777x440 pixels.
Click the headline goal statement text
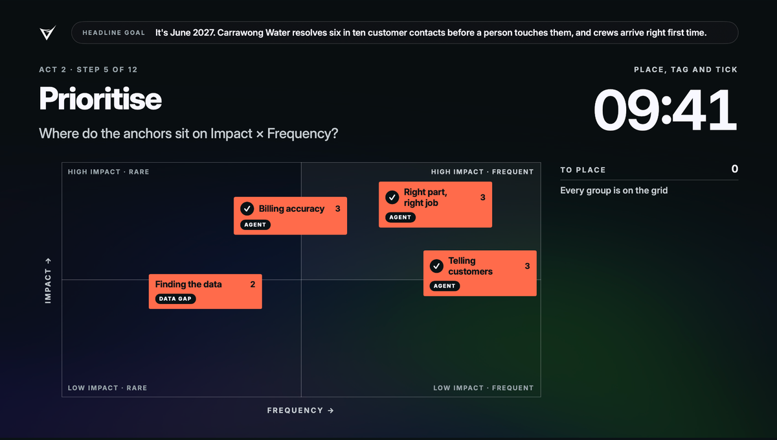click(x=431, y=32)
